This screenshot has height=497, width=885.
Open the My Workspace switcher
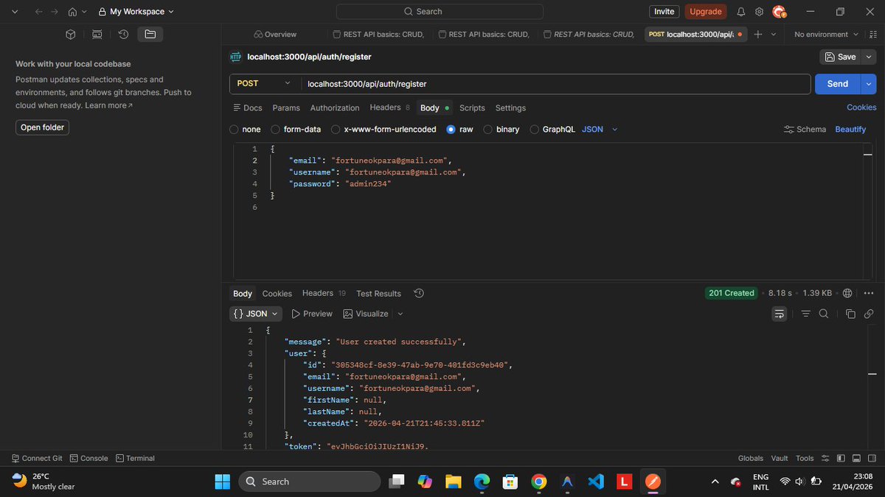tap(136, 12)
